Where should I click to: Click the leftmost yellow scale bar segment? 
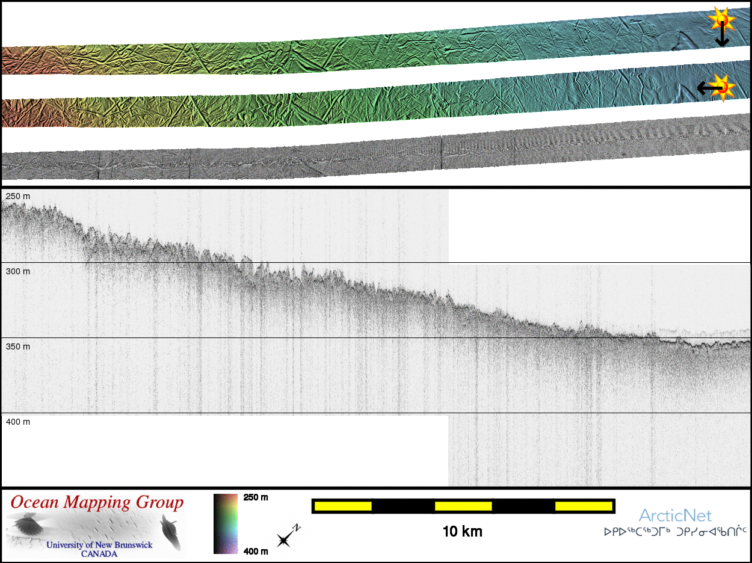(343, 506)
